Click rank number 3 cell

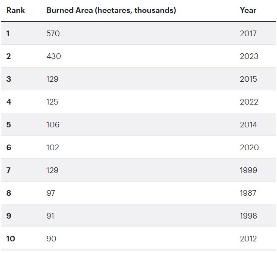pos(9,79)
